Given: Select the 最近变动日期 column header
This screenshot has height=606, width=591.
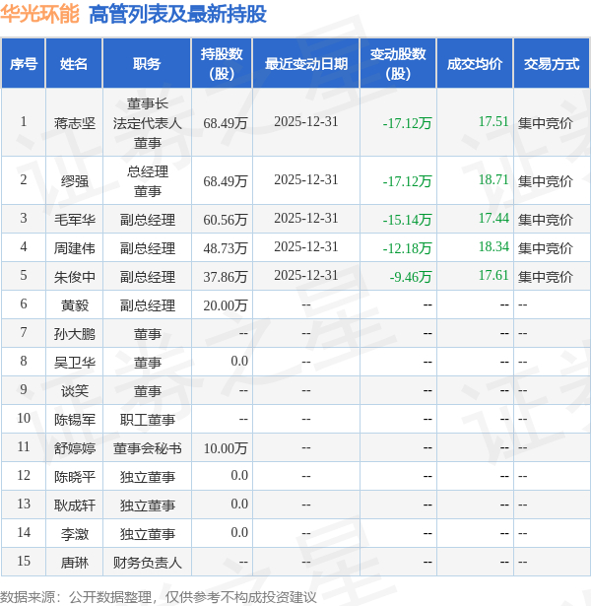Looking at the screenshot, I should [306, 63].
